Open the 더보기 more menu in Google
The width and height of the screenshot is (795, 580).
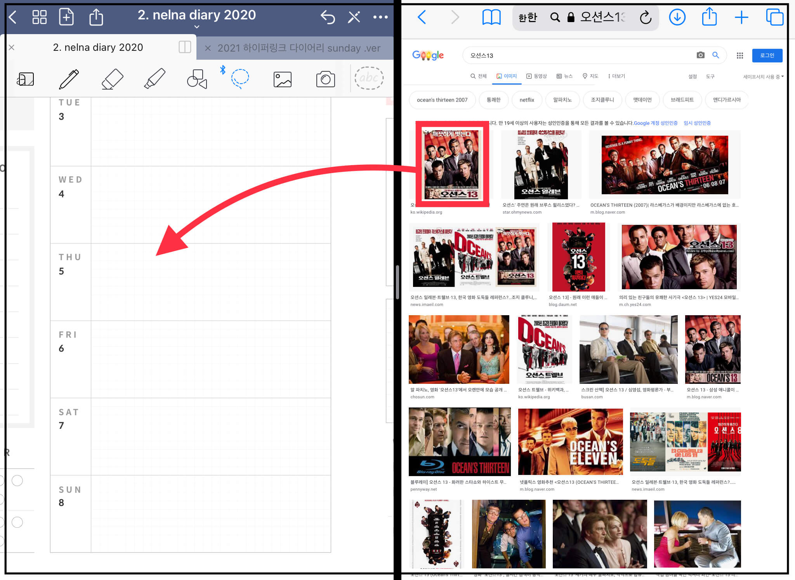[616, 76]
